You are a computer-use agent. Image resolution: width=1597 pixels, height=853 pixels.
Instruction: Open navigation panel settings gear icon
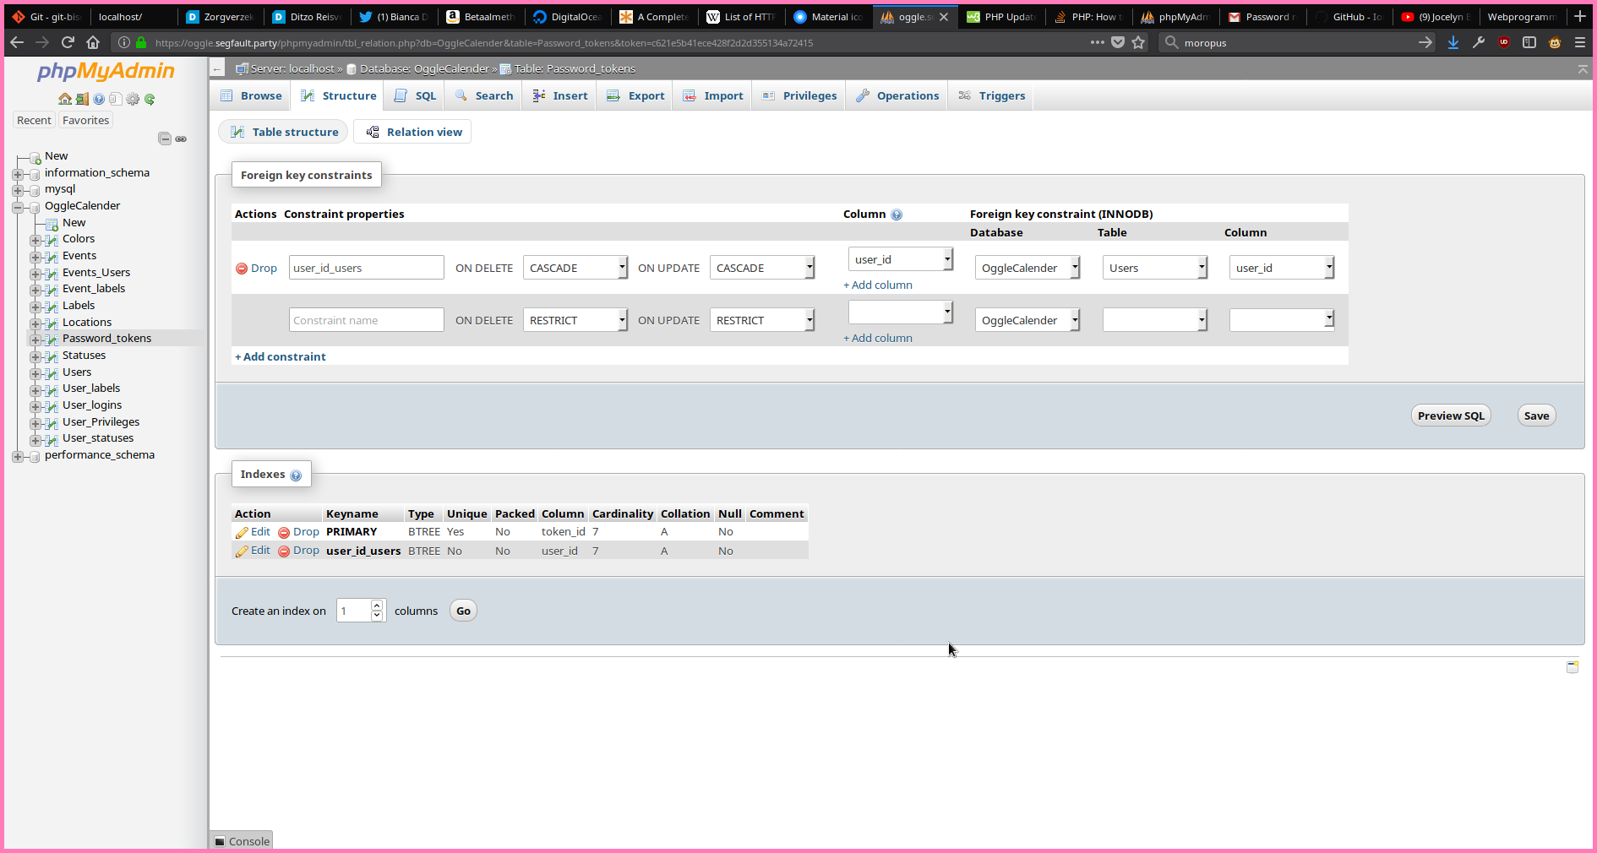coord(133,99)
